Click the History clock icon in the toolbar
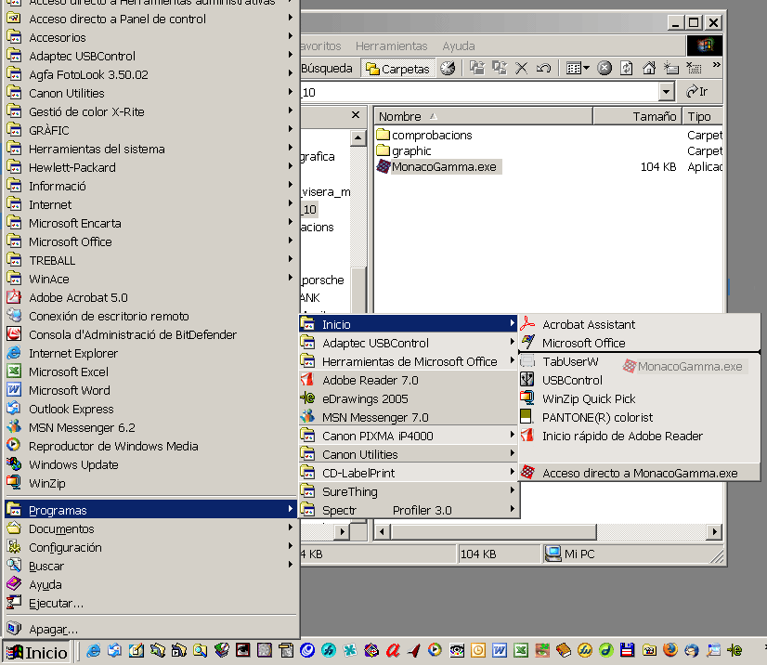 [x=448, y=68]
